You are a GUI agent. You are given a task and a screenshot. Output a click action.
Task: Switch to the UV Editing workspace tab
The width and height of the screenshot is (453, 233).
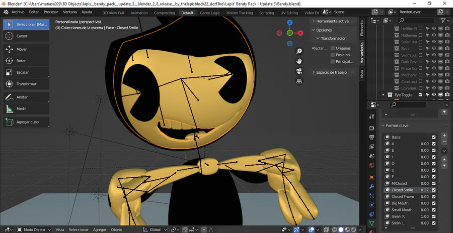(x=289, y=13)
